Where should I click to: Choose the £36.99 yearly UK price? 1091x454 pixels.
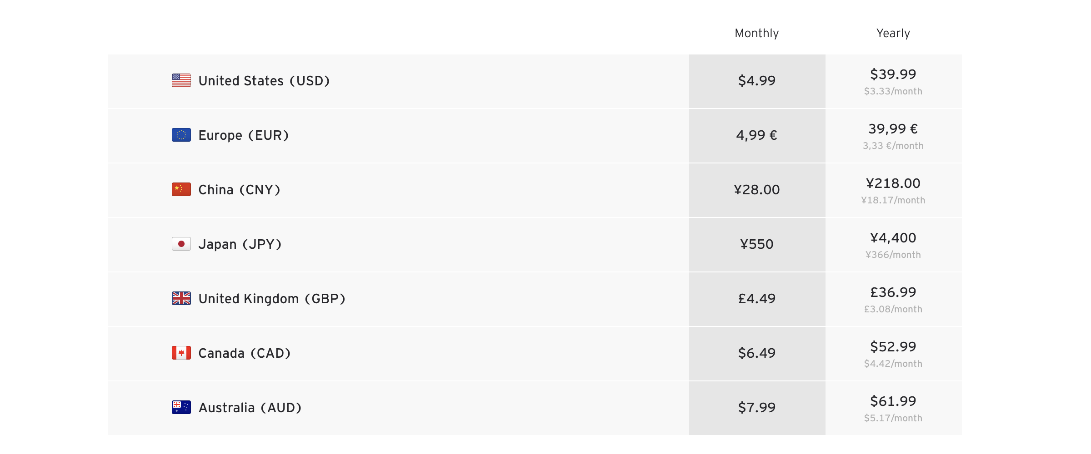893,292
